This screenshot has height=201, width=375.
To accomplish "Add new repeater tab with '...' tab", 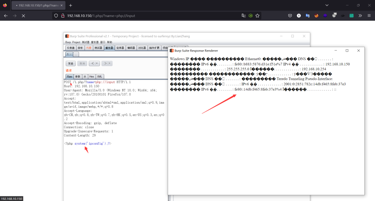I will (x=76, y=54).
